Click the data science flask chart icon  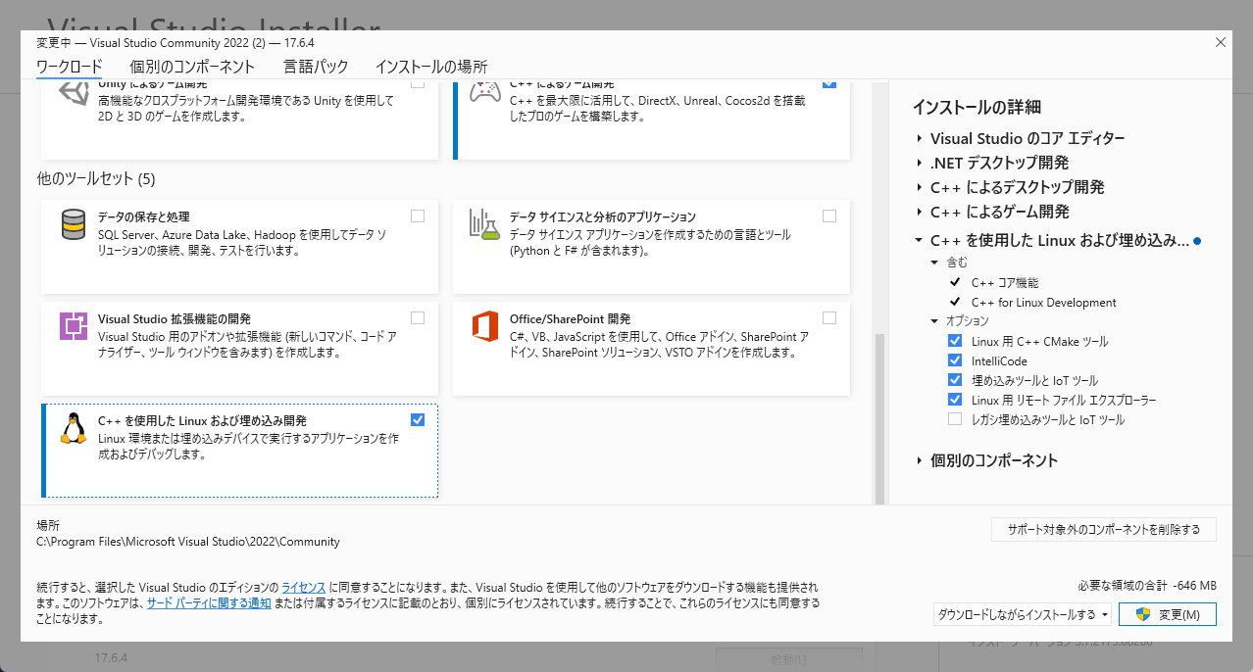click(x=485, y=224)
